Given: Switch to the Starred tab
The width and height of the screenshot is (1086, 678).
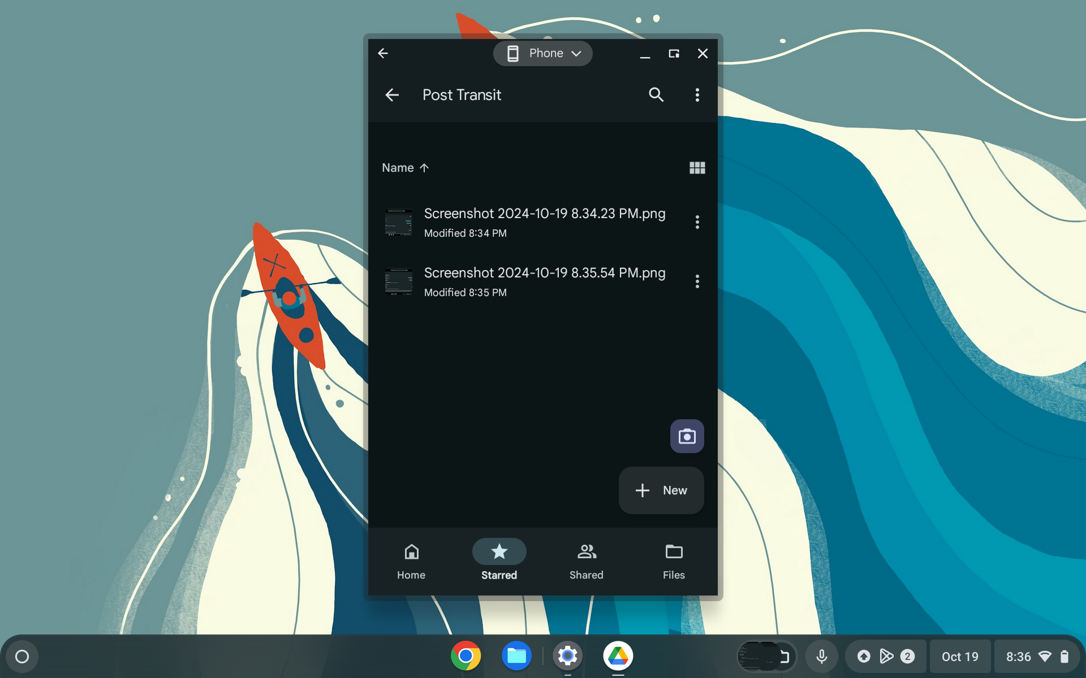Looking at the screenshot, I should 499,561.
